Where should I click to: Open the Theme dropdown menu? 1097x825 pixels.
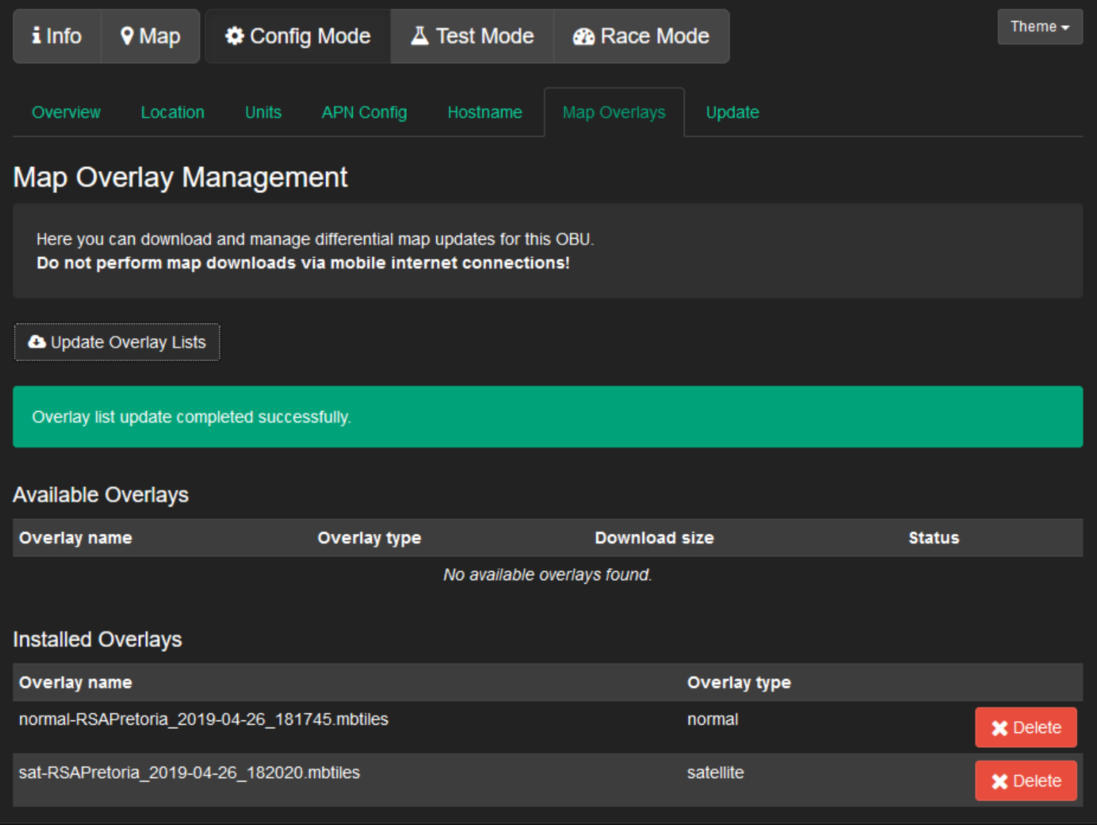(x=1039, y=27)
